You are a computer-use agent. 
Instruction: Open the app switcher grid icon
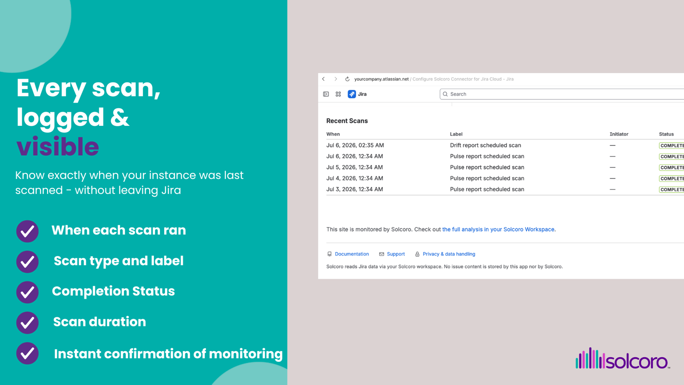338,94
